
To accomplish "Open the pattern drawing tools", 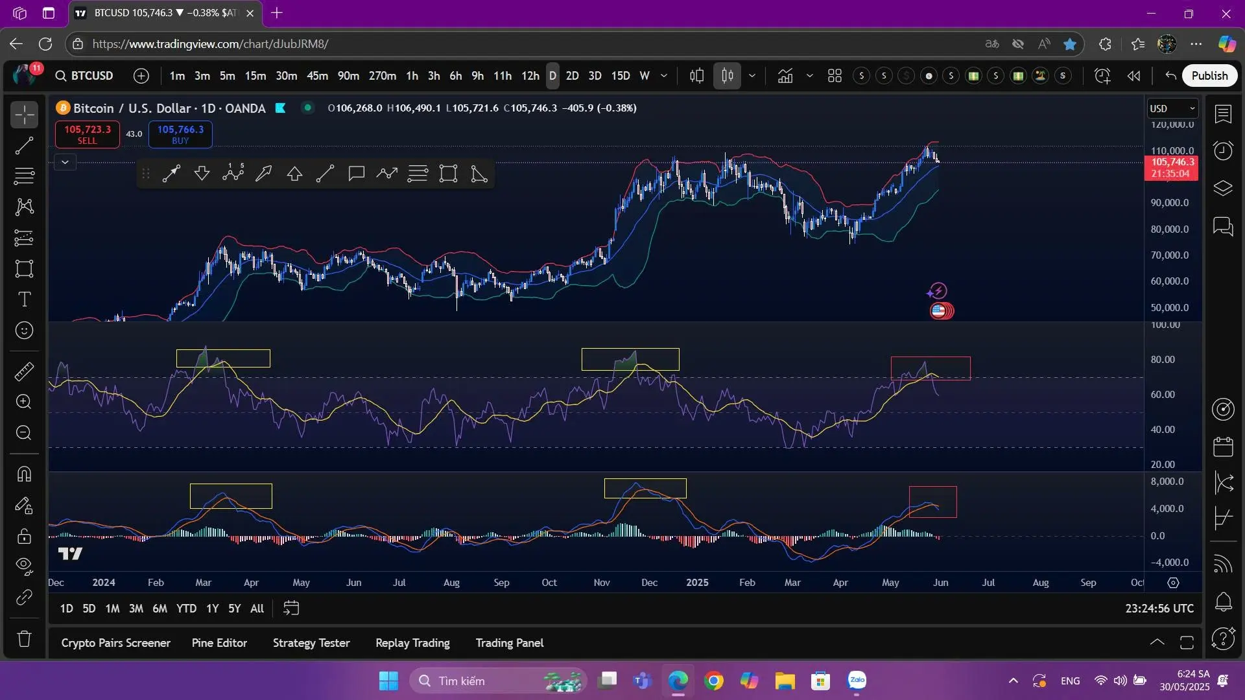I will (x=24, y=207).
